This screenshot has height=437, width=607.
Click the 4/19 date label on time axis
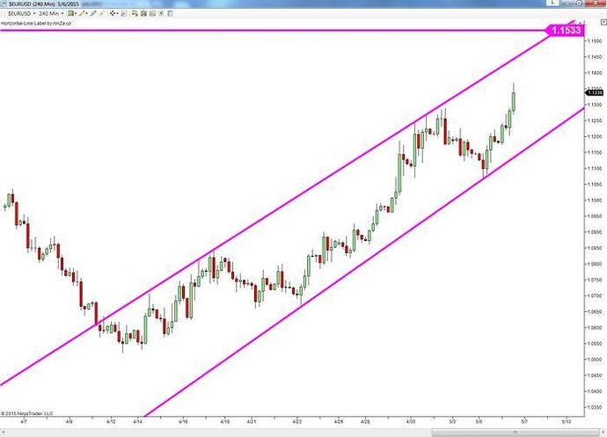click(225, 421)
